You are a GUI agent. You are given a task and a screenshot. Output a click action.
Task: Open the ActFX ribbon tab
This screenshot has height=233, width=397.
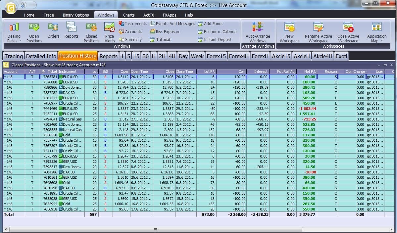click(149, 15)
